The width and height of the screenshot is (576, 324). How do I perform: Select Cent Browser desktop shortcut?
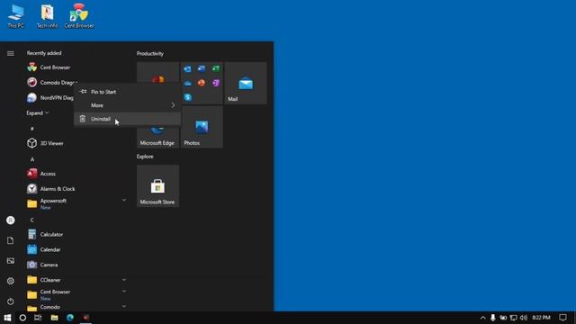79,16
